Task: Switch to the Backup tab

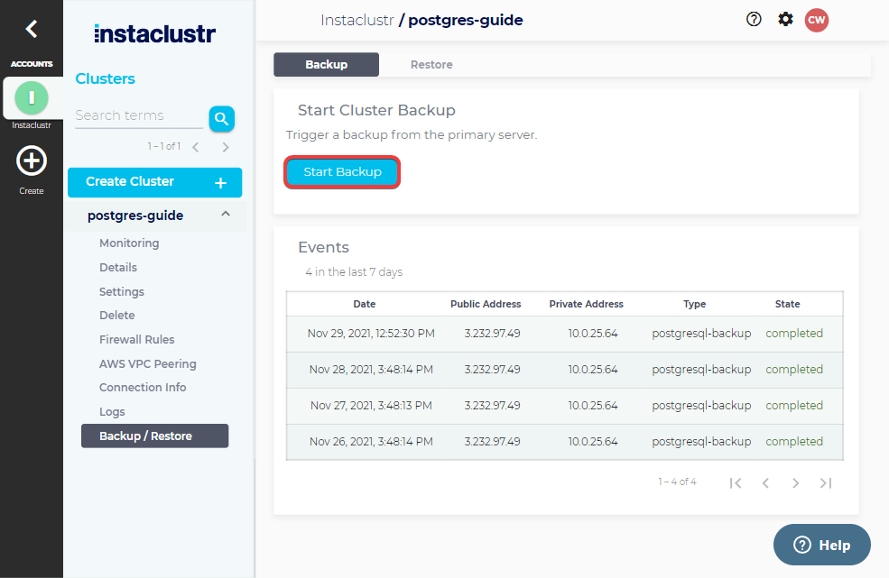Action: click(x=326, y=65)
